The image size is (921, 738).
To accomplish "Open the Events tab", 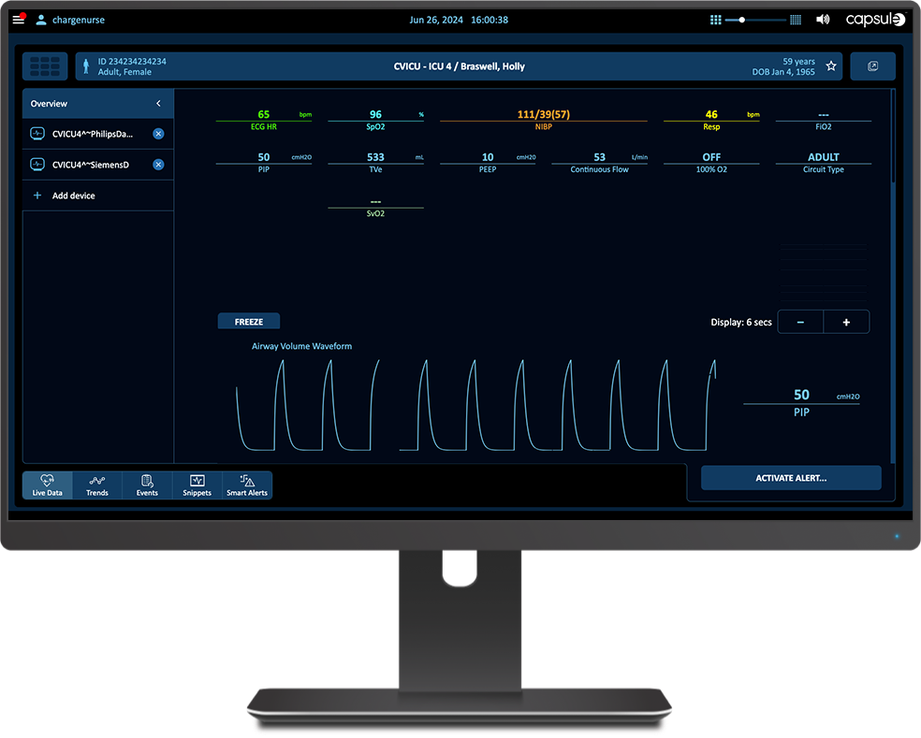I will click(147, 485).
